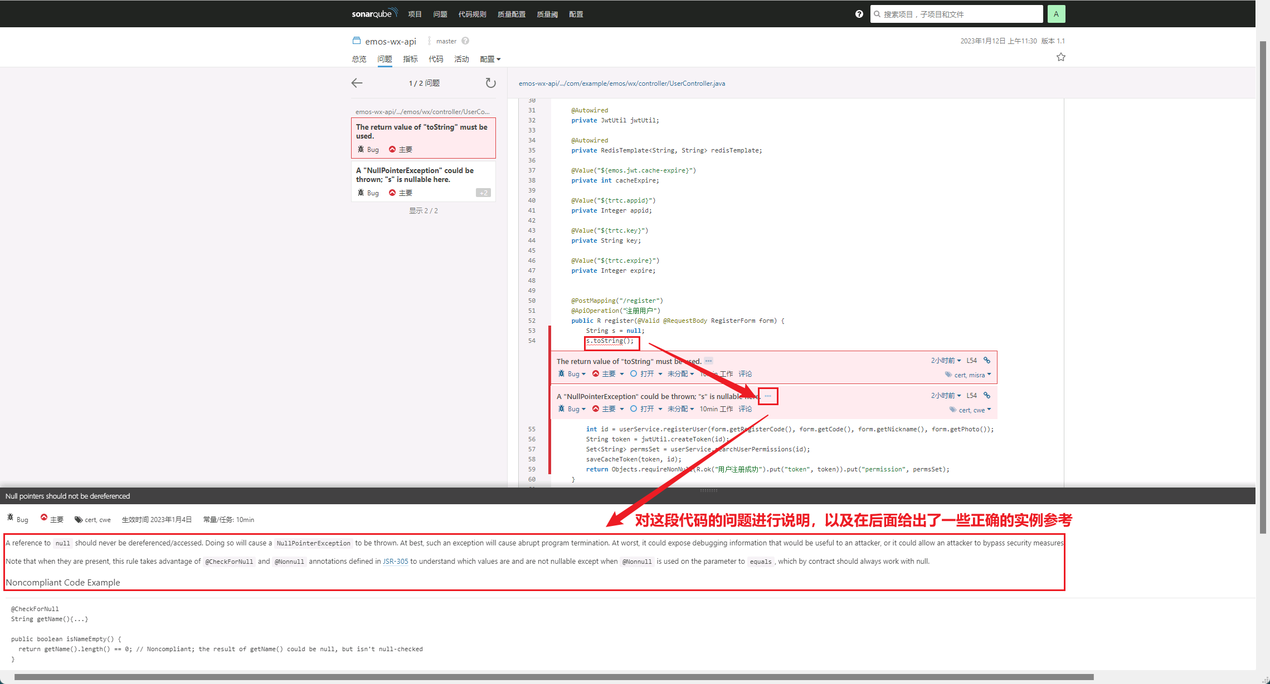Click the resize handle of the rule panel
Viewport: 1270px width, 684px height.
click(708, 490)
